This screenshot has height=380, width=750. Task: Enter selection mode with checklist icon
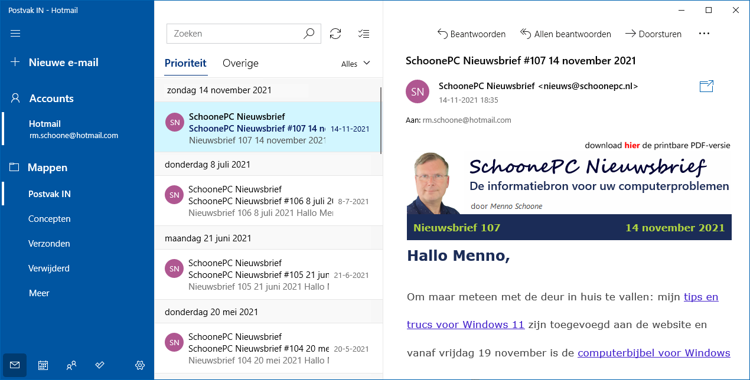[x=364, y=34]
